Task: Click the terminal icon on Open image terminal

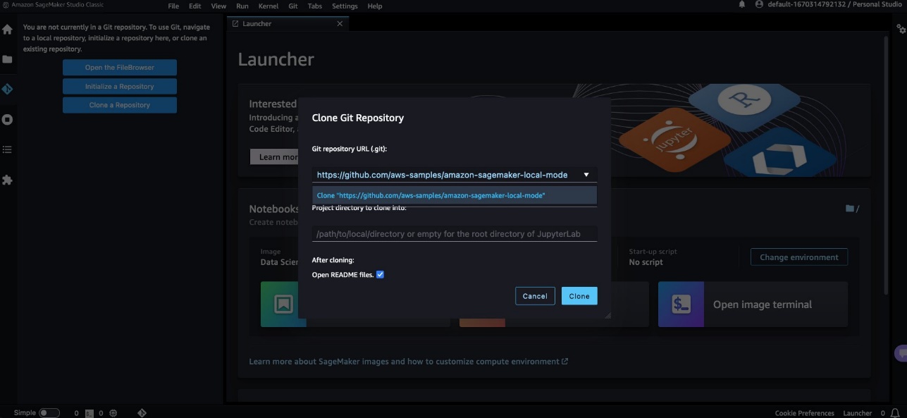Action: coord(681,305)
